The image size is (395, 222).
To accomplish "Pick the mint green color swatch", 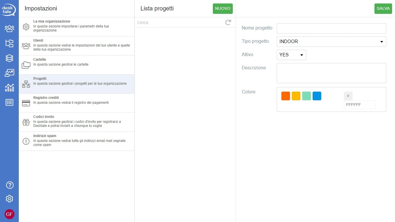I will 307,96.
